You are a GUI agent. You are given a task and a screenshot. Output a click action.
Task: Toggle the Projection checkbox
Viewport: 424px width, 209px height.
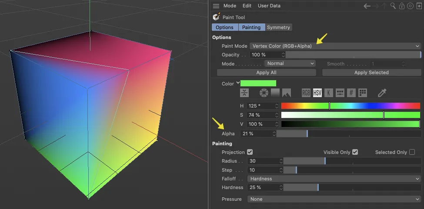[x=250, y=152]
